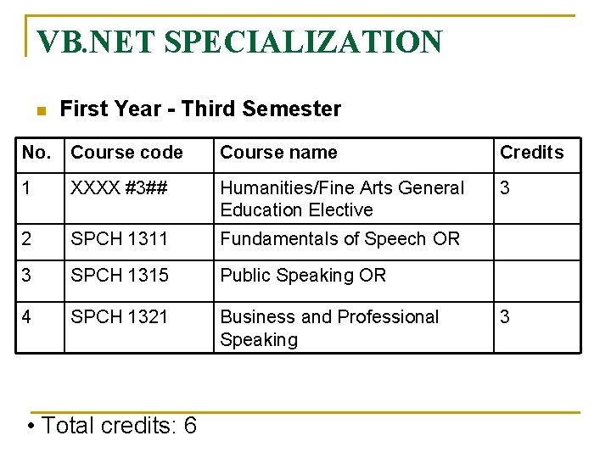The image size is (611, 458).
Task: Click the credits value 3 in row 4
Action: 506,317
